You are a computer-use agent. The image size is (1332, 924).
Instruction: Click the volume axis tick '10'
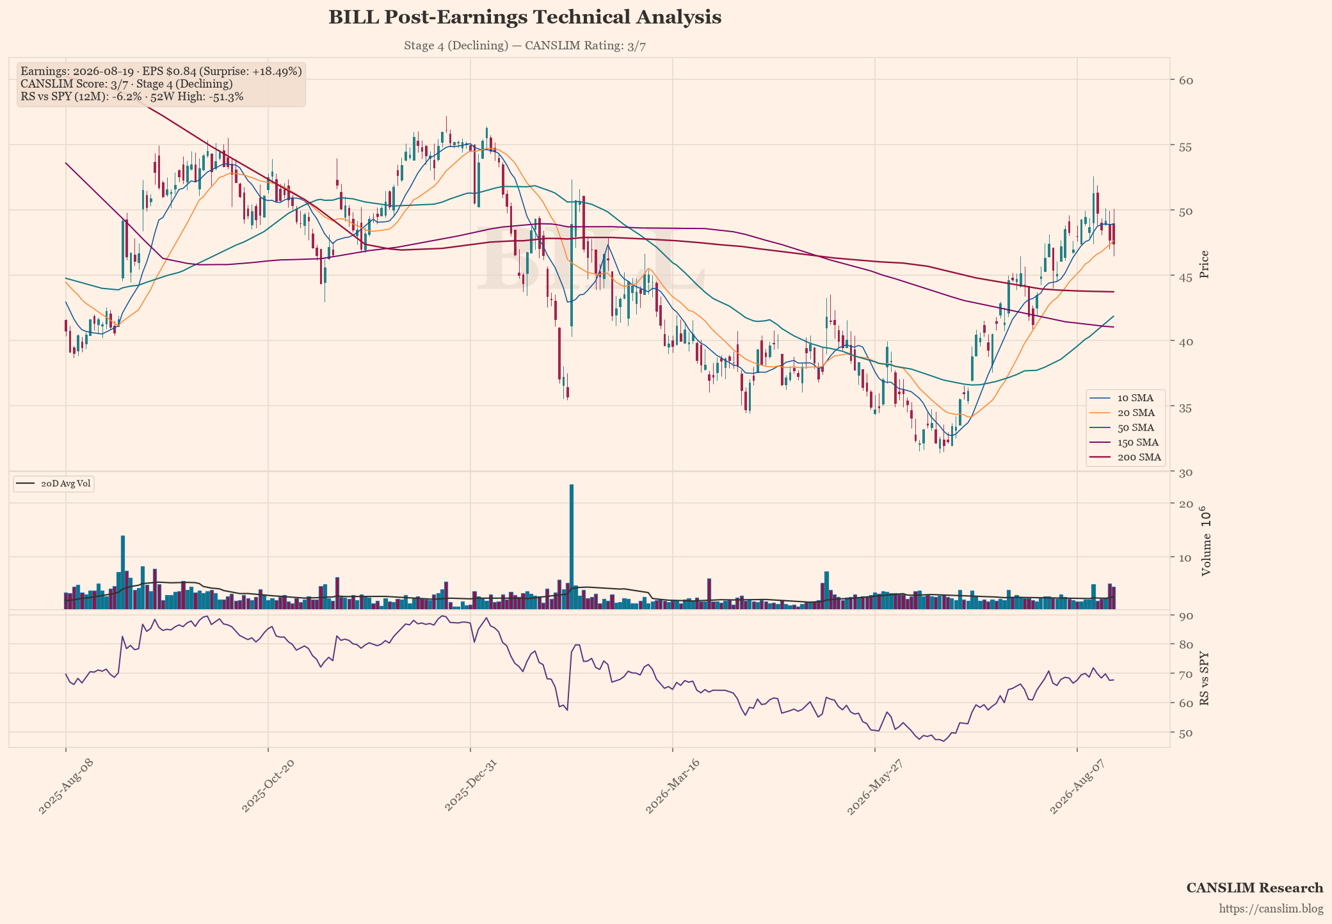pyautogui.click(x=1185, y=558)
